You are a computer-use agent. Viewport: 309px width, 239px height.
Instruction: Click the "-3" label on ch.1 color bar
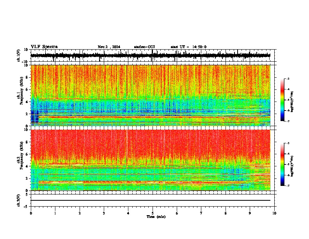pyautogui.click(x=288, y=79)
